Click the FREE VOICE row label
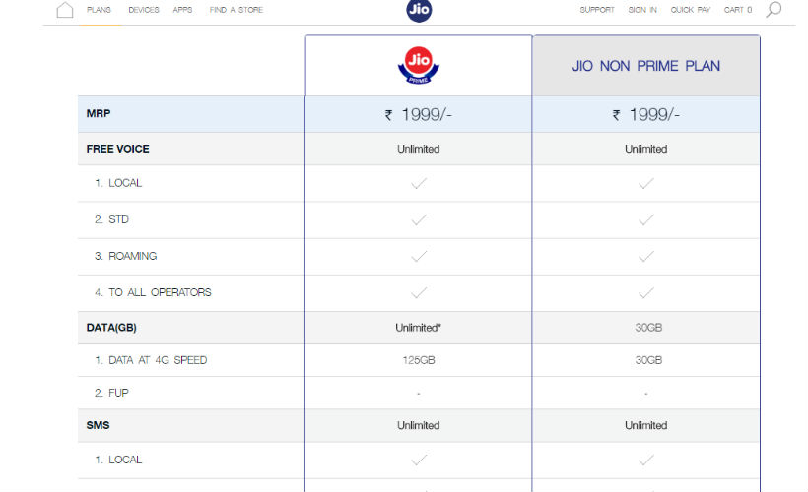This screenshot has height=492, width=808. point(118,149)
